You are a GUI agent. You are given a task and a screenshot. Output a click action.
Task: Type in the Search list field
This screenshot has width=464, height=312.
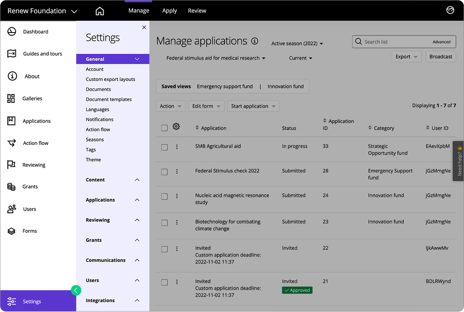[x=394, y=42]
